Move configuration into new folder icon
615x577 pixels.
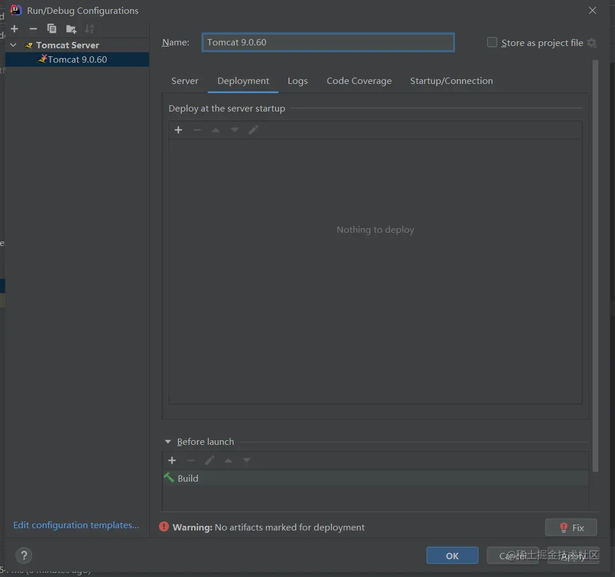71,29
